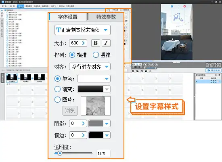Image resolution: width=222 pixels, height=162 pixels.
Task: Switch to 字体设置 tab
Action: (x=68, y=17)
